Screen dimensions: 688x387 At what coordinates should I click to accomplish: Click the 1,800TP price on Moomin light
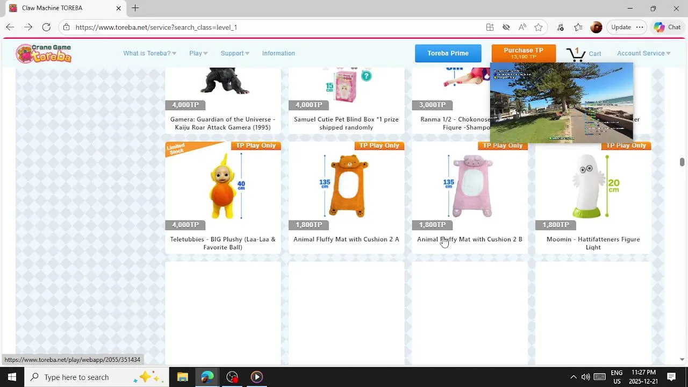(555, 225)
